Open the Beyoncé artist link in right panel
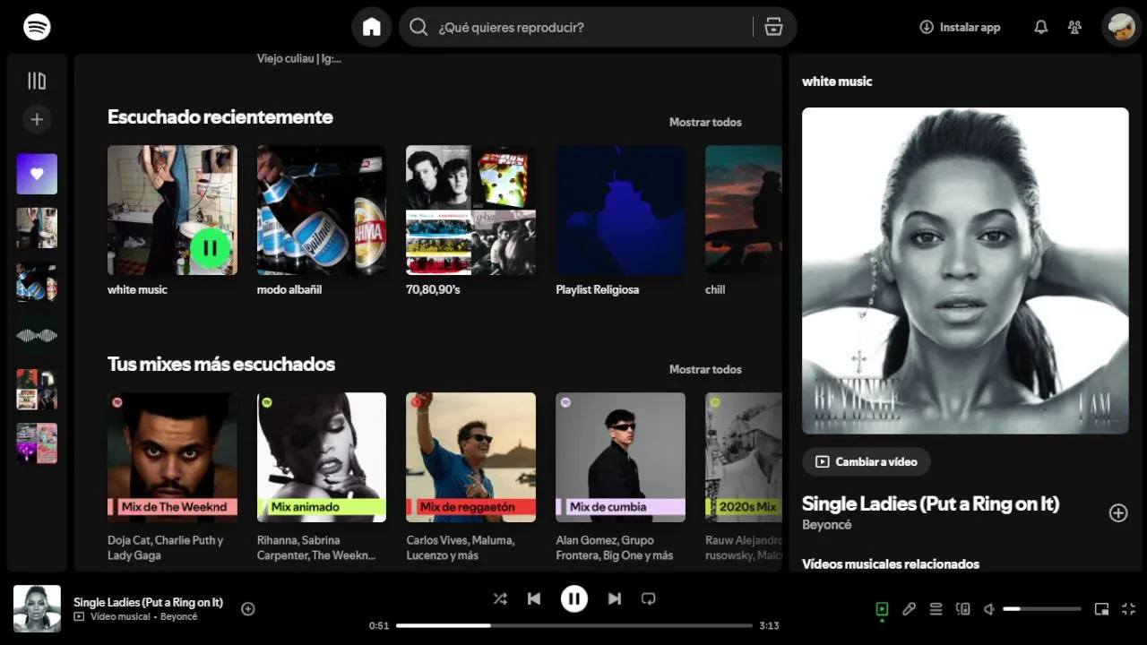 pos(826,525)
